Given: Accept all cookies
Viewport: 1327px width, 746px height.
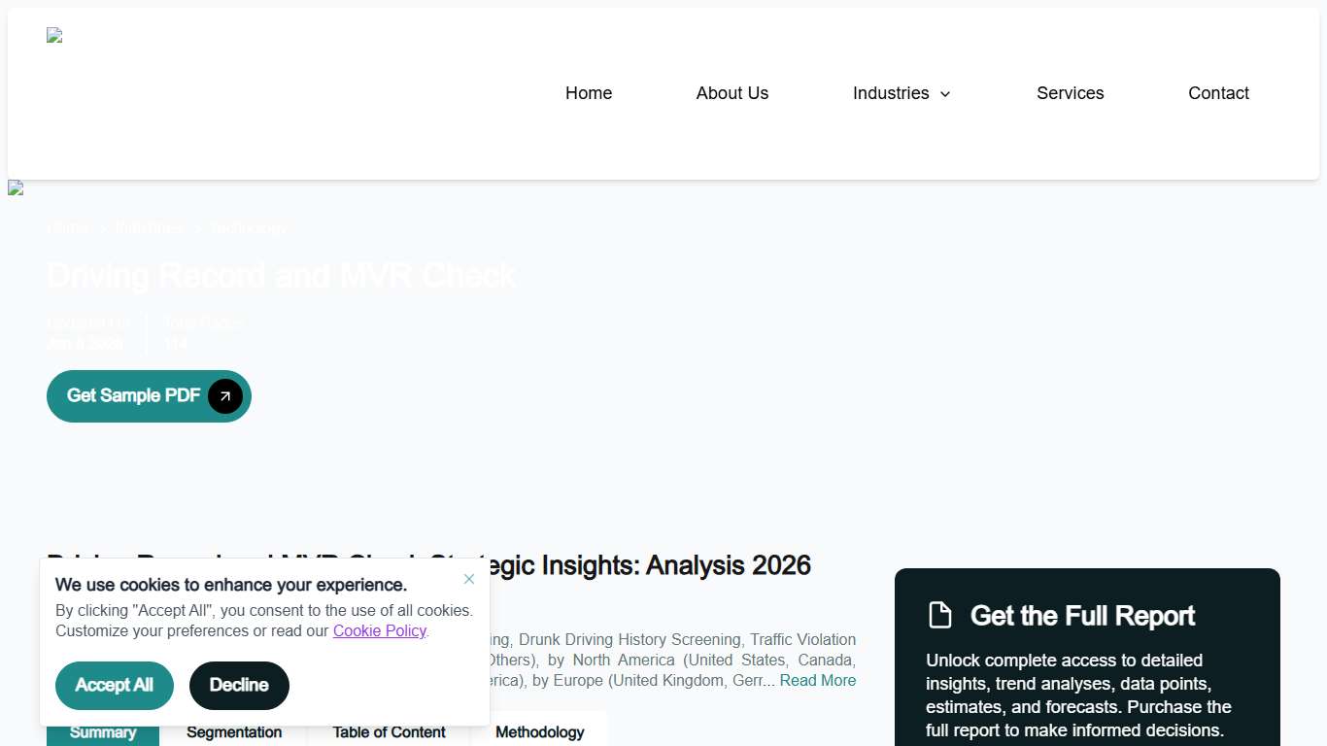Looking at the screenshot, I should 114,686.
